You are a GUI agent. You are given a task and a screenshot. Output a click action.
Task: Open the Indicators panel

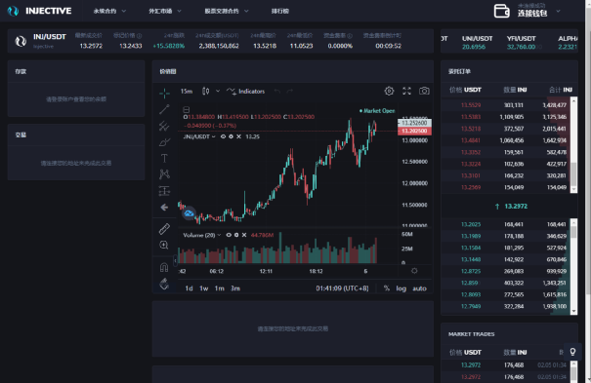(246, 92)
